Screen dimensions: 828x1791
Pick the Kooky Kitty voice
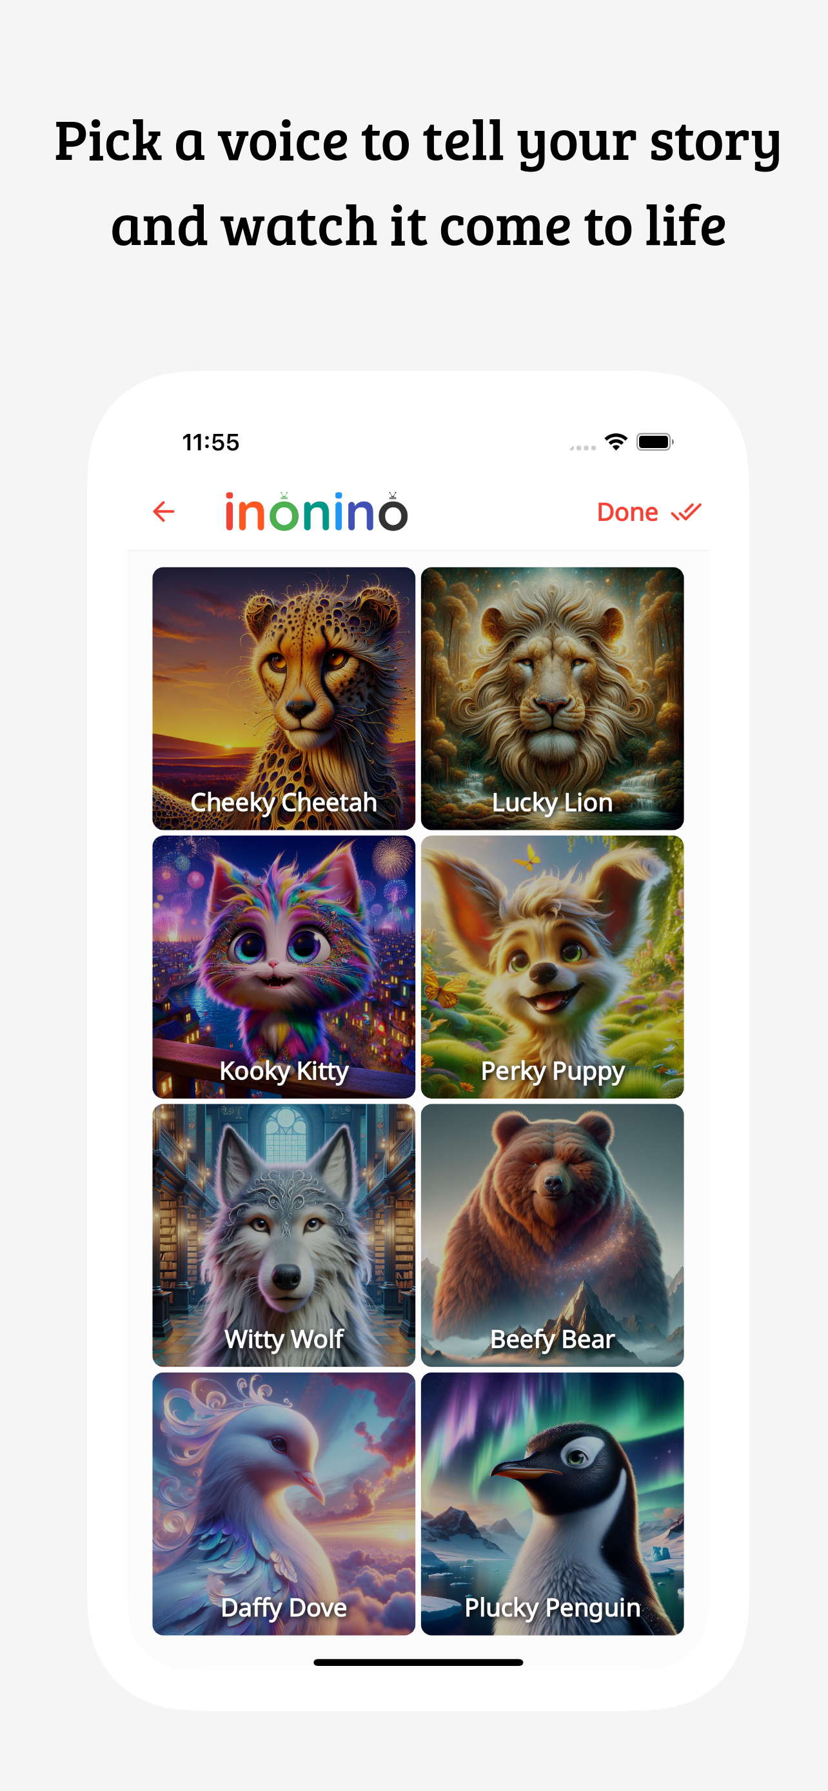284,966
